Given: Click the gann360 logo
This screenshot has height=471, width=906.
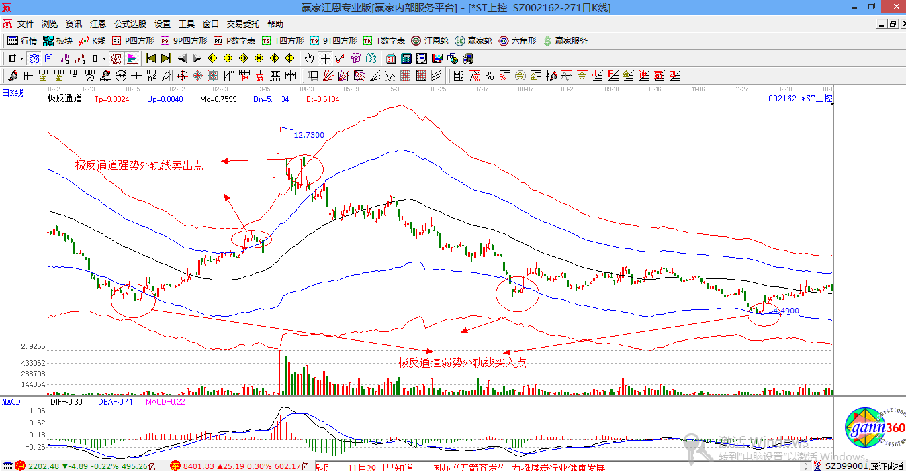Looking at the screenshot, I should click(874, 428).
